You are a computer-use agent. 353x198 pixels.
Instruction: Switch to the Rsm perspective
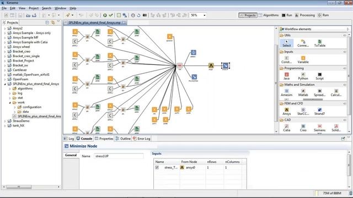tap(323, 15)
